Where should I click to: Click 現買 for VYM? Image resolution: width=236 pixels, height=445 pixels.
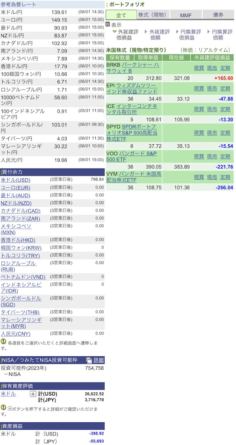(x=199, y=177)
